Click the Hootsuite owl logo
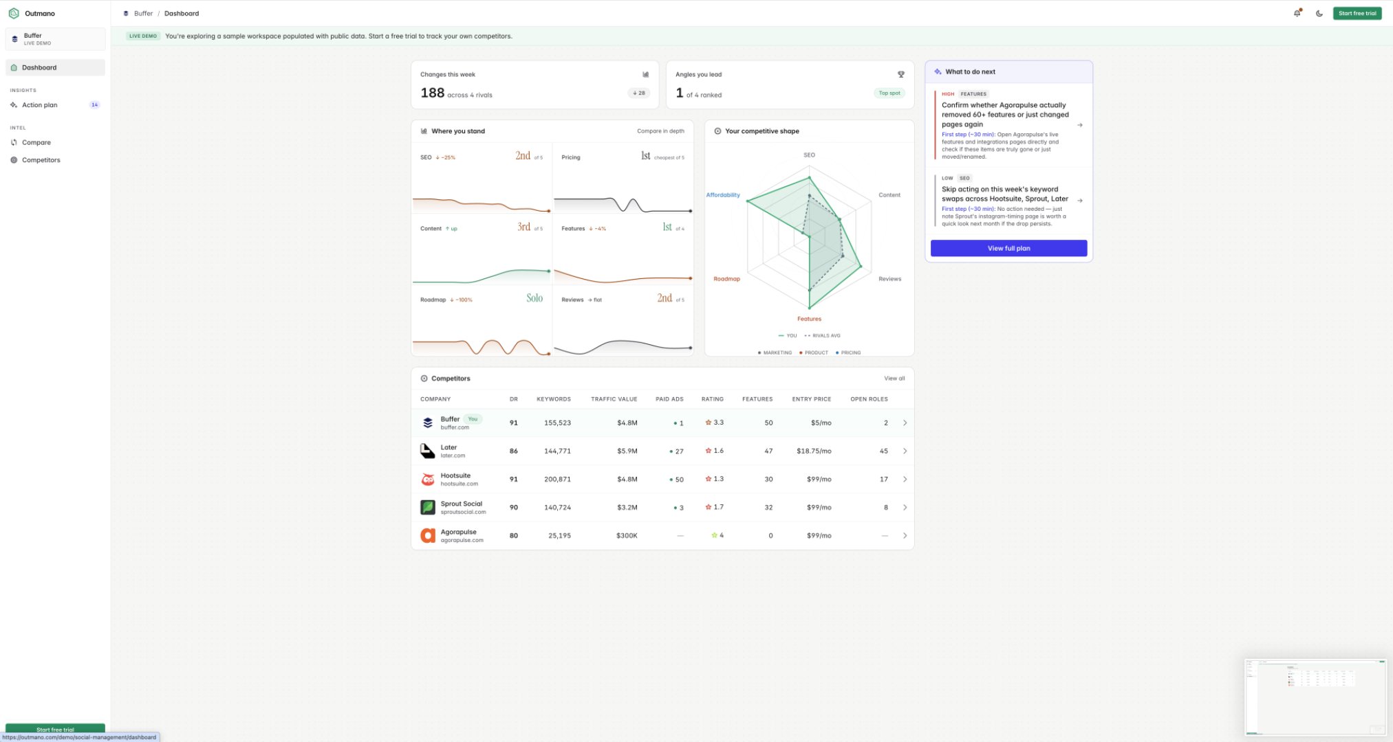The width and height of the screenshot is (1393, 742). (x=428, y=479)
